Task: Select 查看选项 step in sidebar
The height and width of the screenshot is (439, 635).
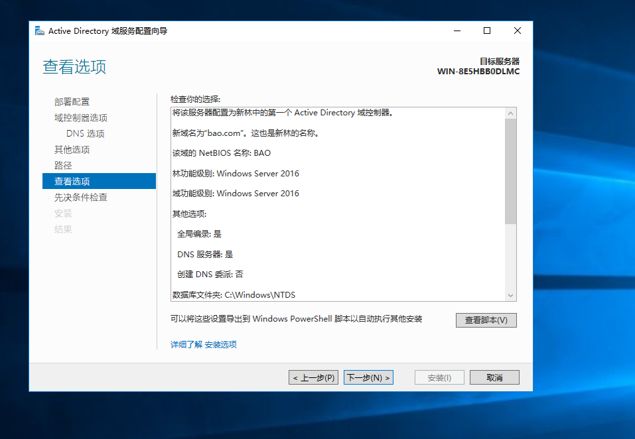Action: (x=99, y=181)
